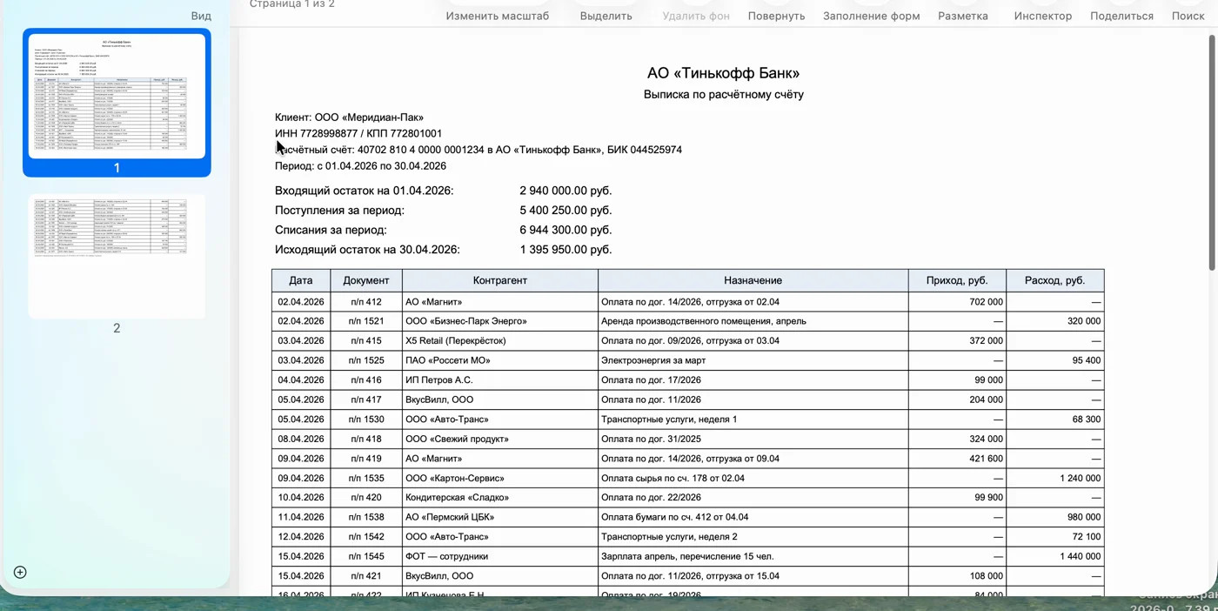Click the Входящий остаток на 01.04.2026 label
Image resolution: width=1218 pixels, height=611 pixels.
pyautogui.click(x=364, y=191)
